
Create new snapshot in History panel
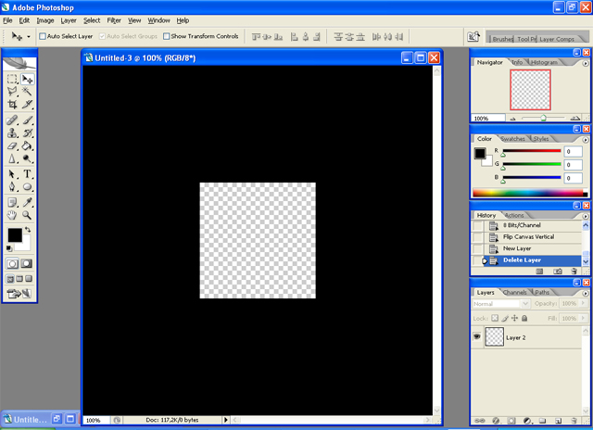click(x=558, y=272)
